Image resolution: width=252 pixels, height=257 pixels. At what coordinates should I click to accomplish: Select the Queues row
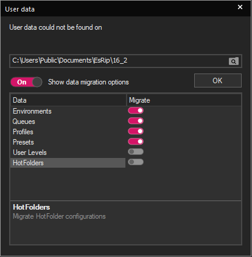pyautogui.click(x=68, y=122)
